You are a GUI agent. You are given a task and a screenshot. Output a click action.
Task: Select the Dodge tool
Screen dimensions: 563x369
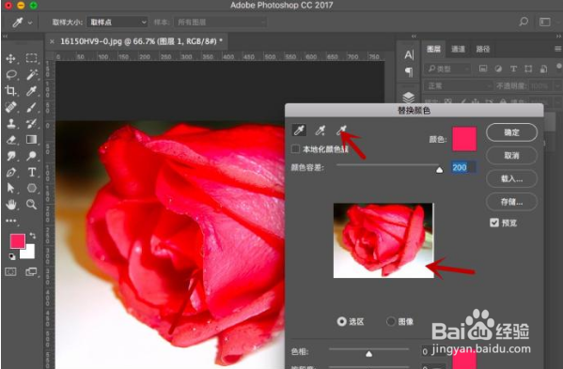click(32, 156)
